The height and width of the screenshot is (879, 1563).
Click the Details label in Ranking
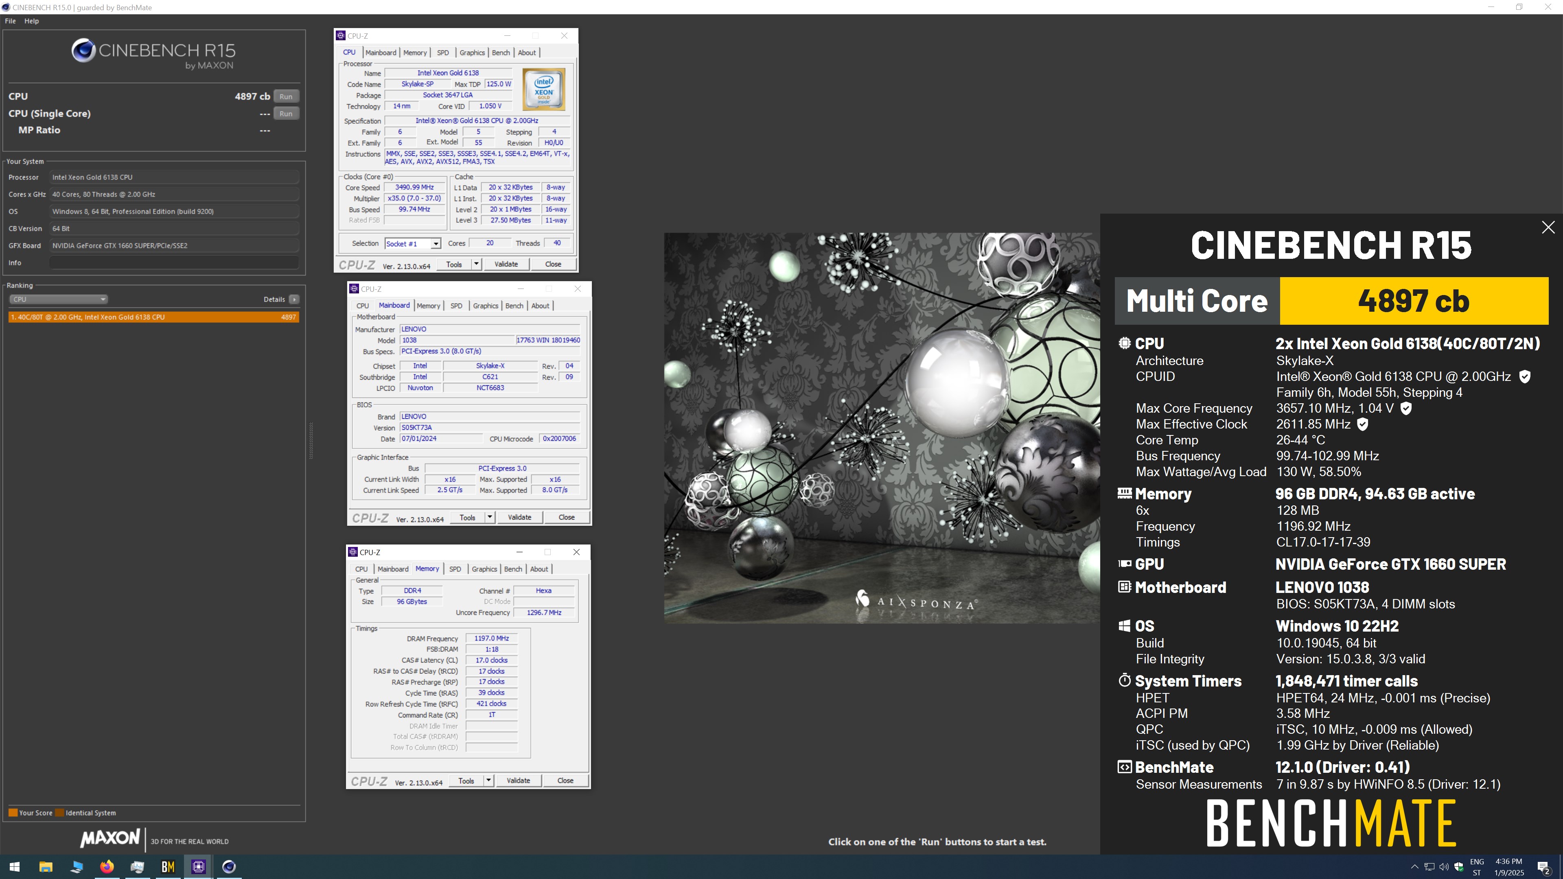(x=274, y=299)
